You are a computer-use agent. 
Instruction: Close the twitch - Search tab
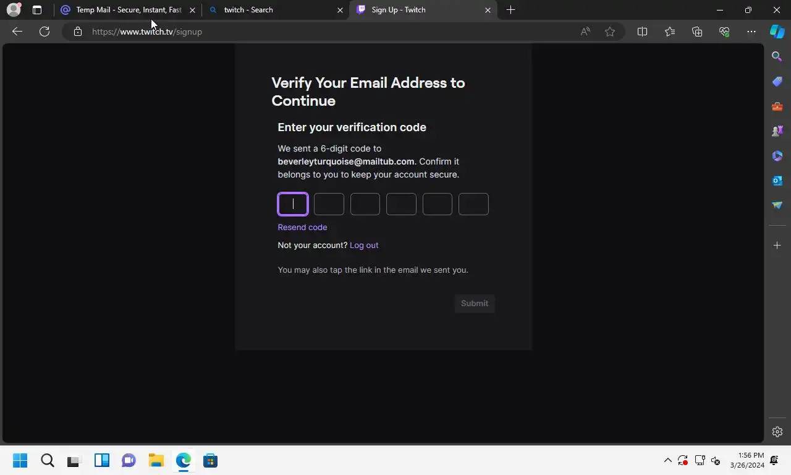point(340,10)
